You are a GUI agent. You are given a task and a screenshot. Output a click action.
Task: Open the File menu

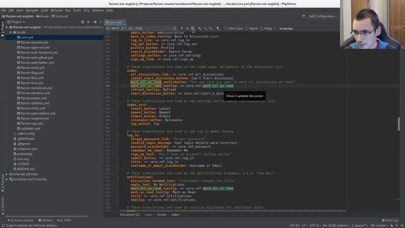(3, 10)
